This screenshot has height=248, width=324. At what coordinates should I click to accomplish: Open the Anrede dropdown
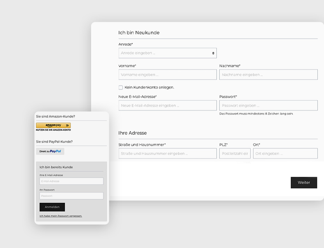coord(167,53)
